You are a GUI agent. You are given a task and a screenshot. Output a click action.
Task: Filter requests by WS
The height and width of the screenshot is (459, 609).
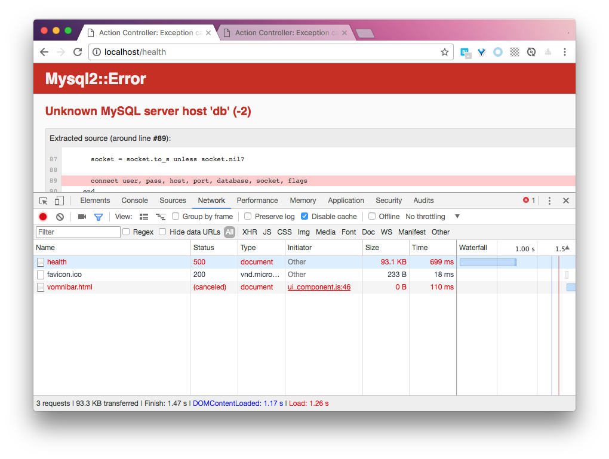pyautogui.click(x=386, y=232)
